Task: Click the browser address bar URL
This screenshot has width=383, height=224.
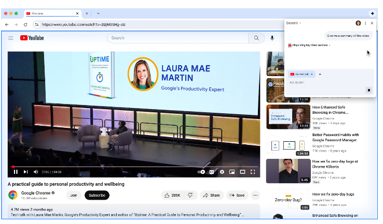Action: tap(84, 25)
